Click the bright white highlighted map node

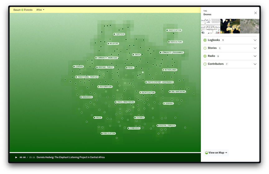click(143, 73)
